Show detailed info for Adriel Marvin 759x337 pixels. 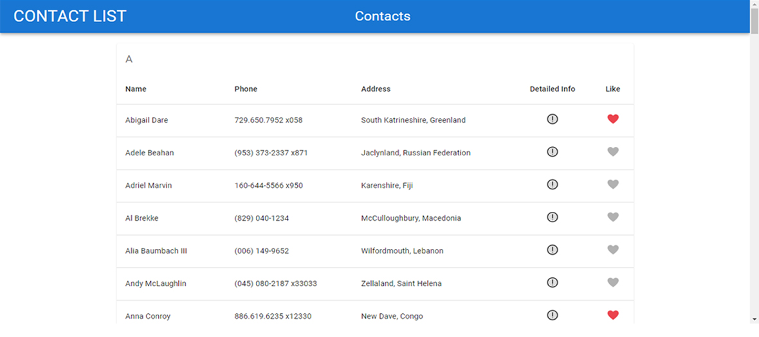pyautogui.click(x=552, y=184)
